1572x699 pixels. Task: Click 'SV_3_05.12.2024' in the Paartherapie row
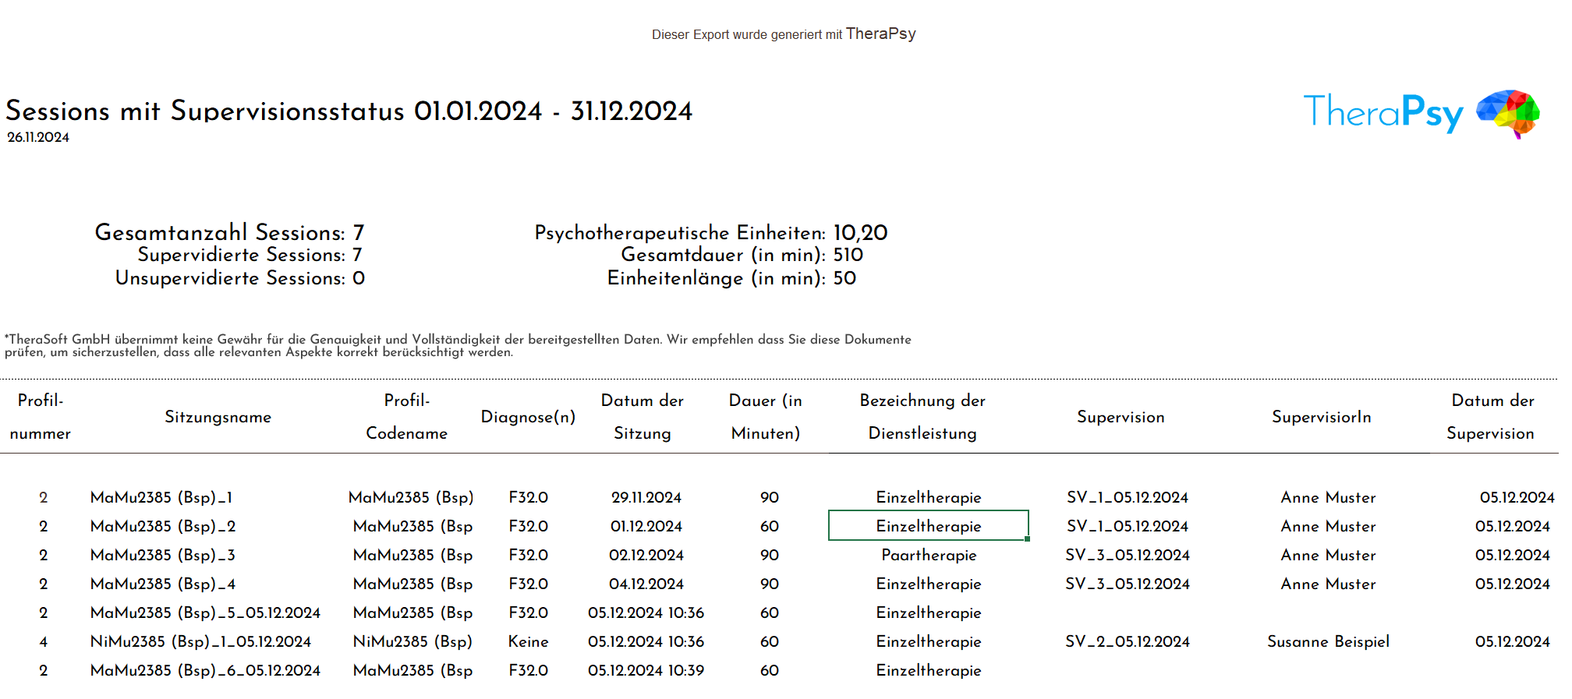click(1128, 556)
